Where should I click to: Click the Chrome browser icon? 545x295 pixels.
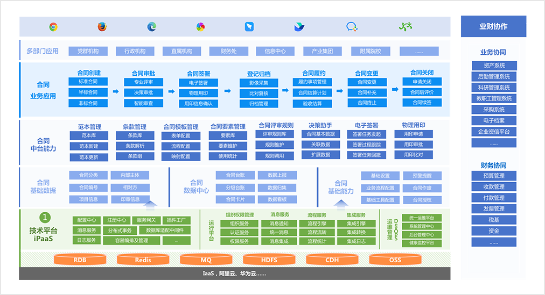click(x=53, y=27)
